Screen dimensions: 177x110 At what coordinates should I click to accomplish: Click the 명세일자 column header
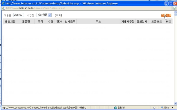point(142,22)
